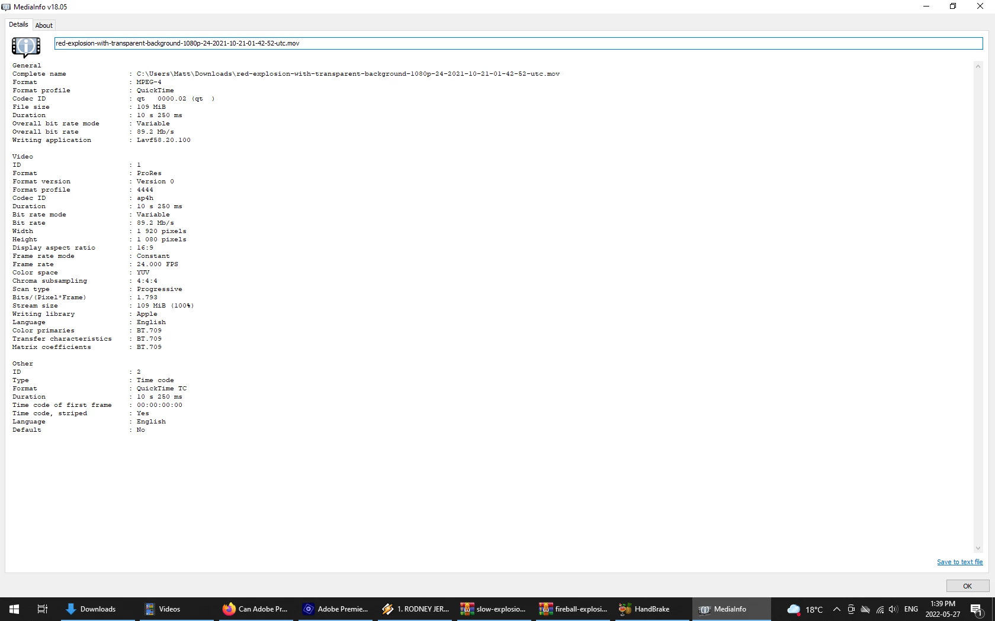
Task: Click the Complete name path value
Action: point(348,74)
